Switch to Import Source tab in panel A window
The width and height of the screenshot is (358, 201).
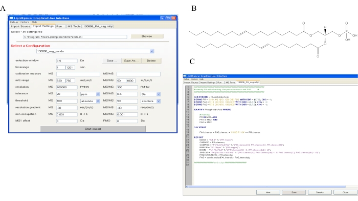(x=20, y=26)
